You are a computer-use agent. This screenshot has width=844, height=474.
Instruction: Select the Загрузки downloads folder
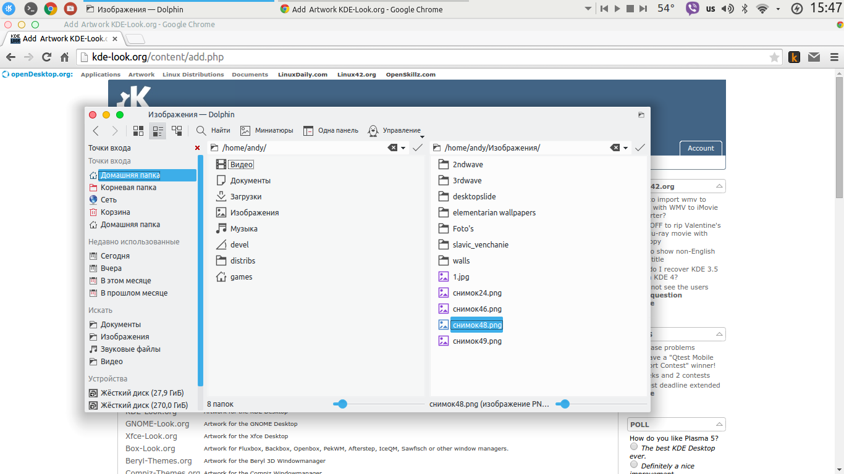(238, 196)
